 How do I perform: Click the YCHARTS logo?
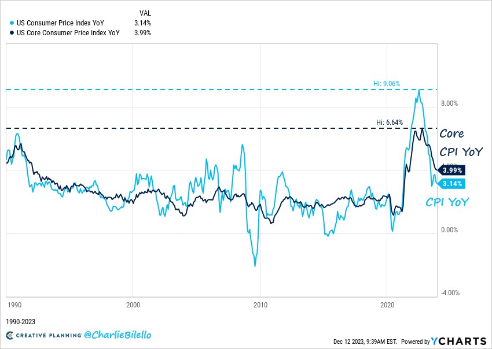click(458, 341)
